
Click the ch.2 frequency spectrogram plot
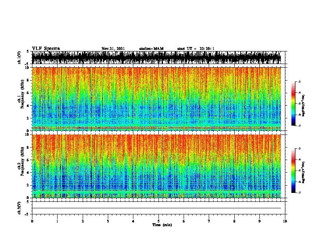pos(156,166)
